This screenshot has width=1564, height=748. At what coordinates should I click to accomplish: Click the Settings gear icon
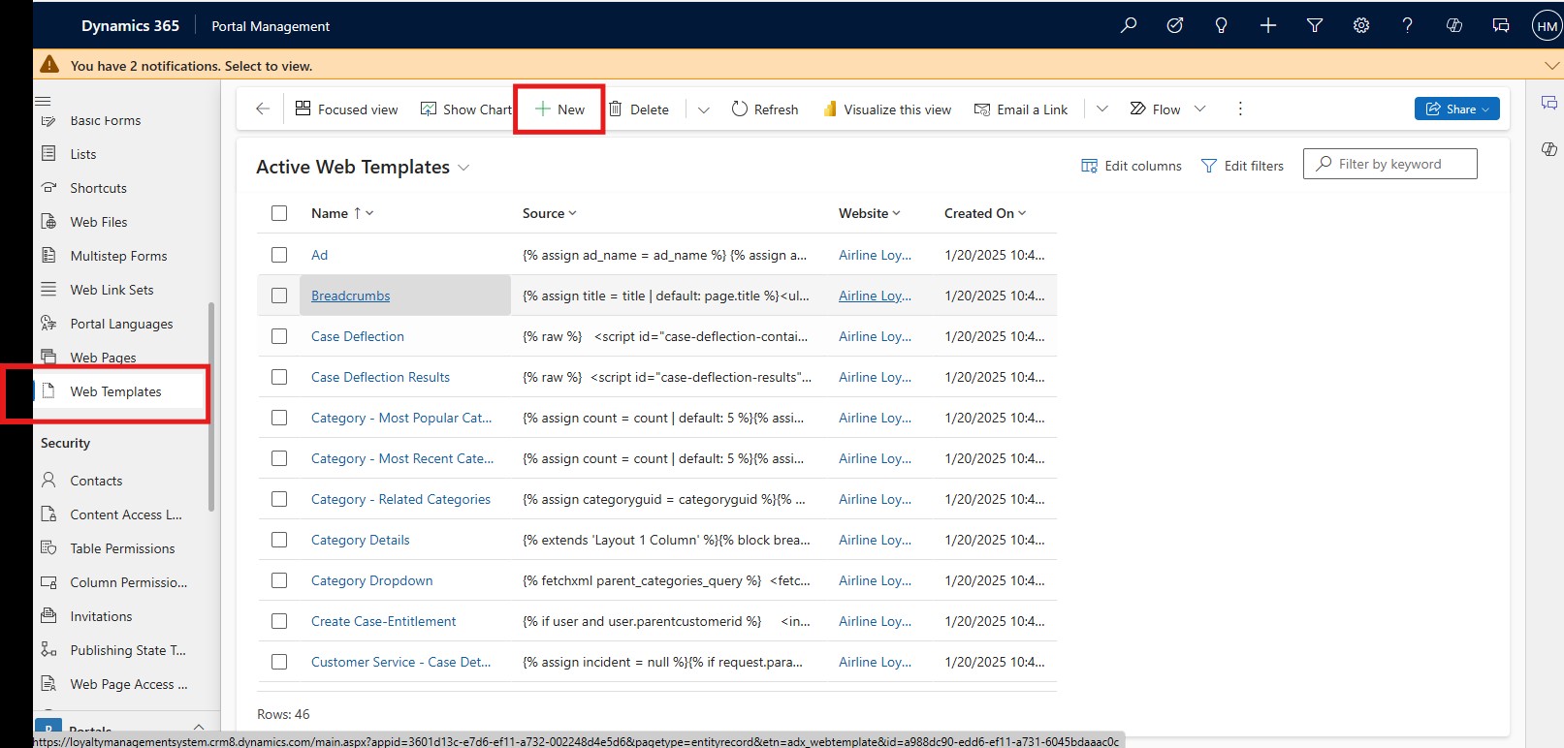pyautogui.click(x=1361, y=26)
